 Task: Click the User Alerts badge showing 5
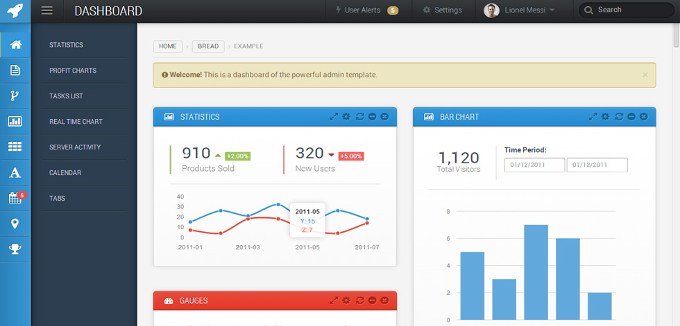click(393, 10)
